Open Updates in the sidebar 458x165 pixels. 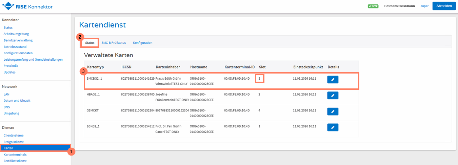9,72
